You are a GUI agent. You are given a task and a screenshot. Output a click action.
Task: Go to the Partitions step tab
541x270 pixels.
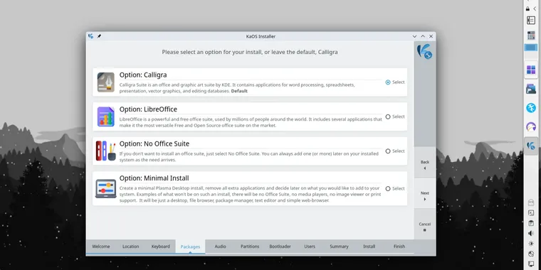pos(250,247)
